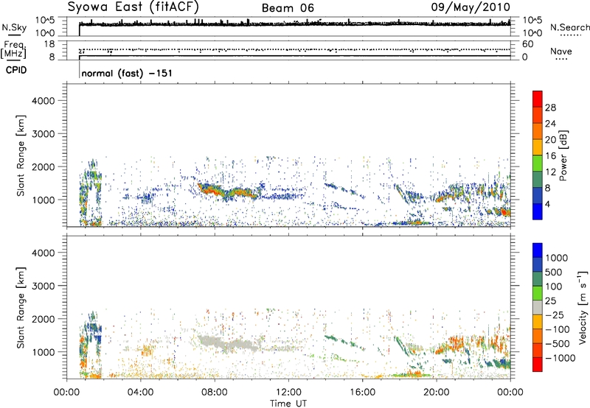Pick the orange Velocity segment between -500 and -100
This screenshot has height=408, width=590.
pyautogui.click(x=538, y=337)
